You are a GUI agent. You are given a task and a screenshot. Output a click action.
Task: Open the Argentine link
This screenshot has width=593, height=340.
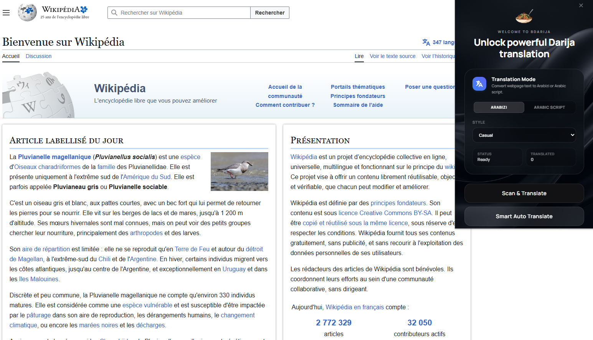coord(143,259)
